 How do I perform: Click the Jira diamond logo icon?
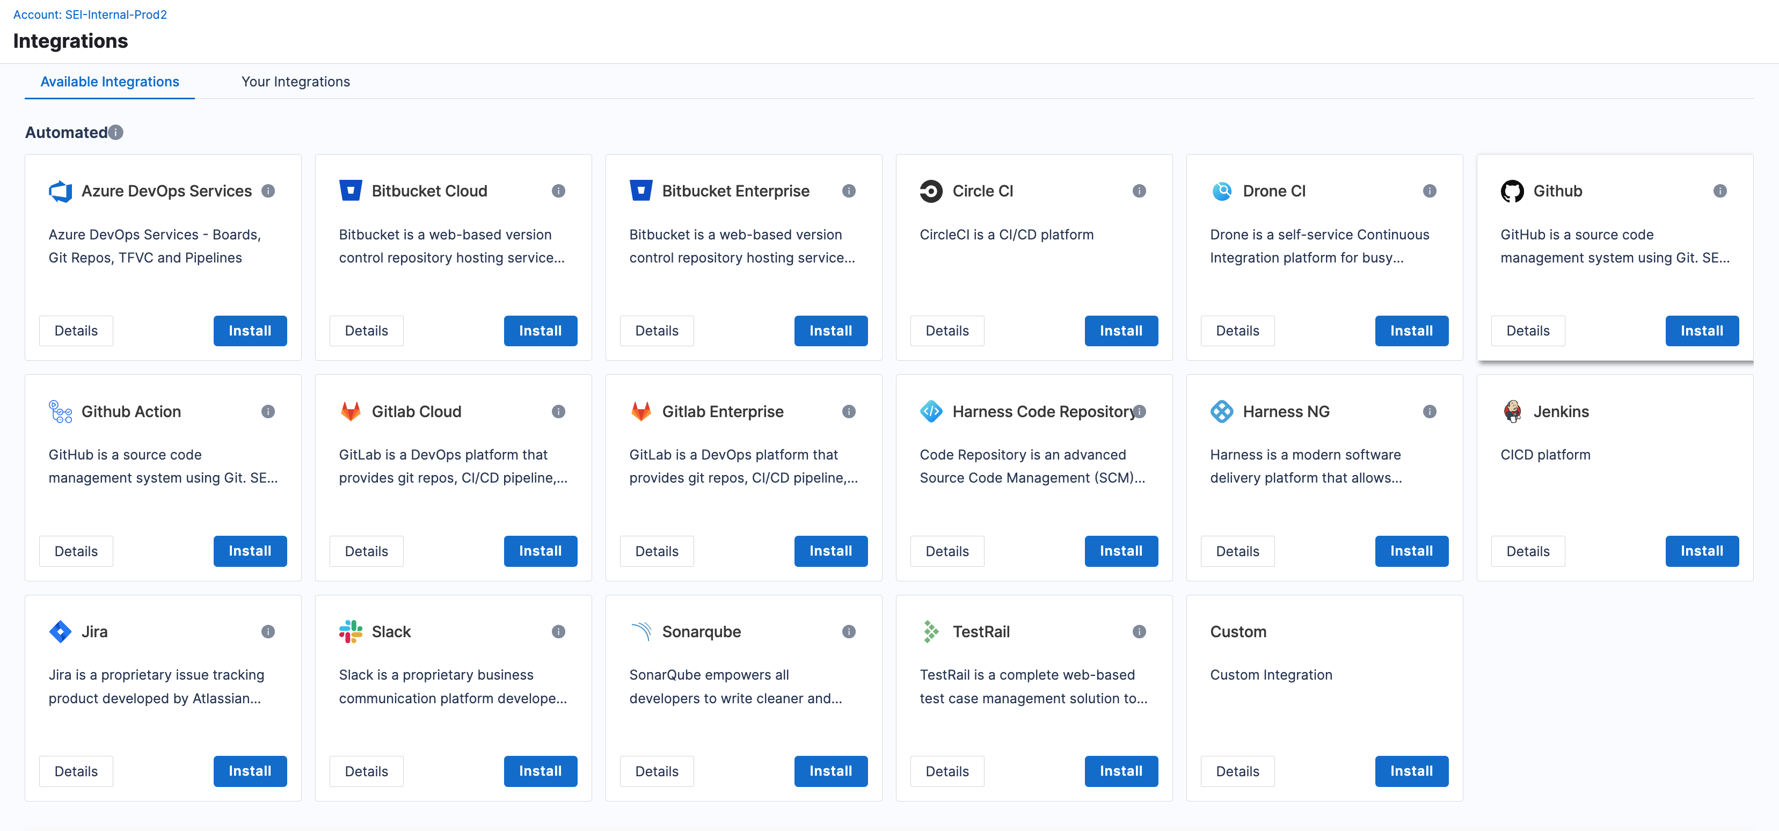coord(60,631)
